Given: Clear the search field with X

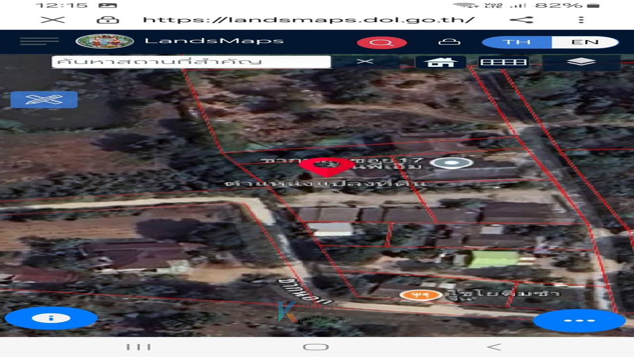Looking at the screenshot, I should click(x=365, y=61).
